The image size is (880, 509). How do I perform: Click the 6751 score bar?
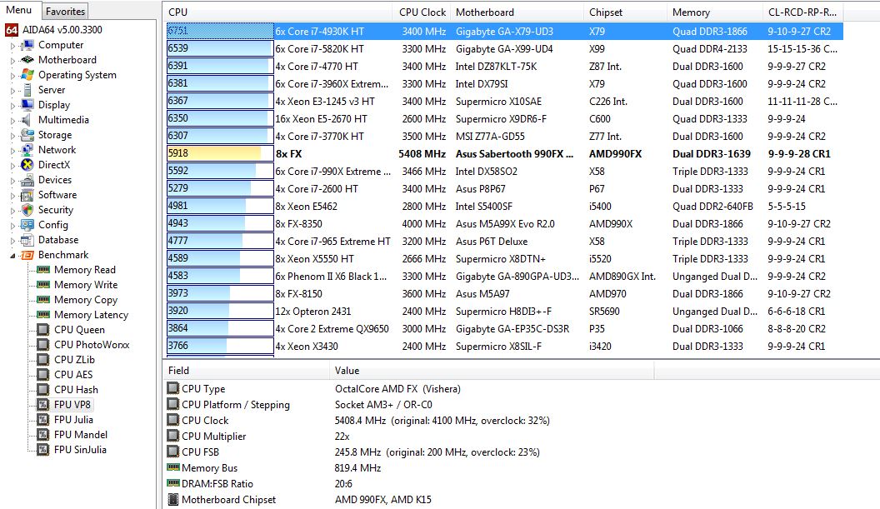tap(220, 31)
